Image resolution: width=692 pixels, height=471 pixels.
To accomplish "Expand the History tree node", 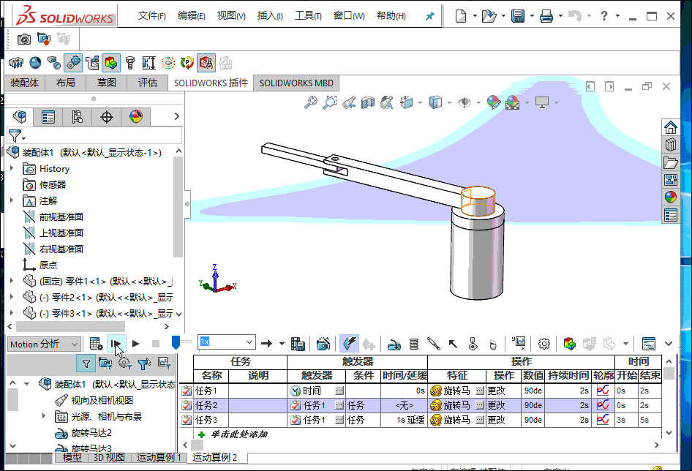I will [12, 168].
